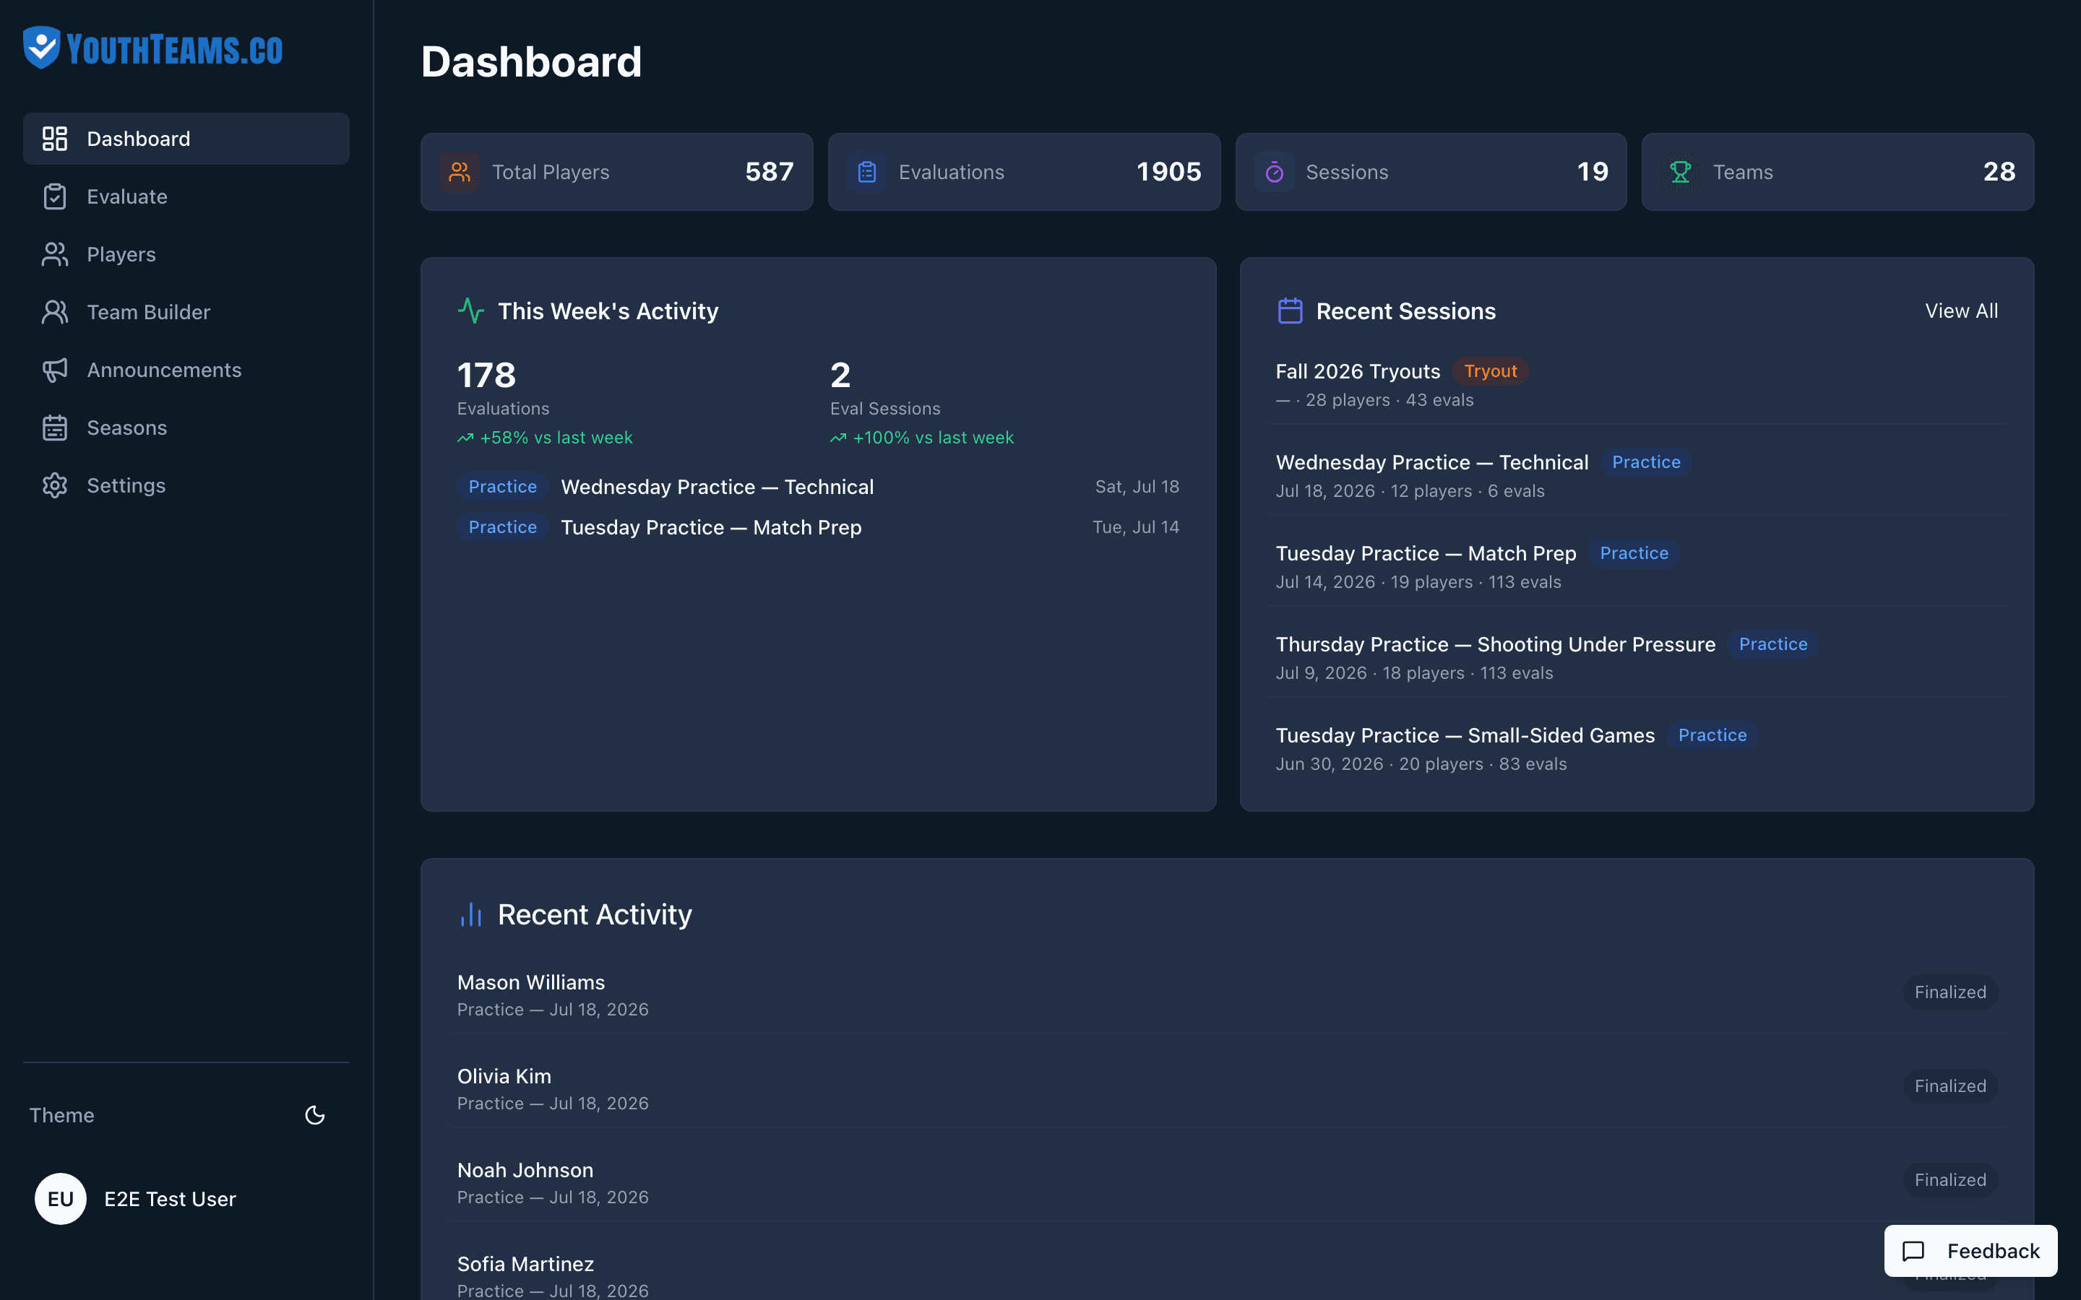2081x1300 pixels.
Task: Click the bar chart icon beside Recent Activity
Action: (x=471, y=914)
